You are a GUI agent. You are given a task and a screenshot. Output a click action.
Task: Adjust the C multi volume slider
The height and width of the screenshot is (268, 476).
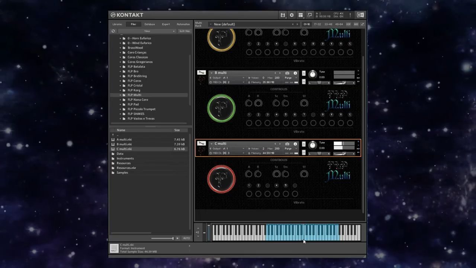tap(344, 153)
